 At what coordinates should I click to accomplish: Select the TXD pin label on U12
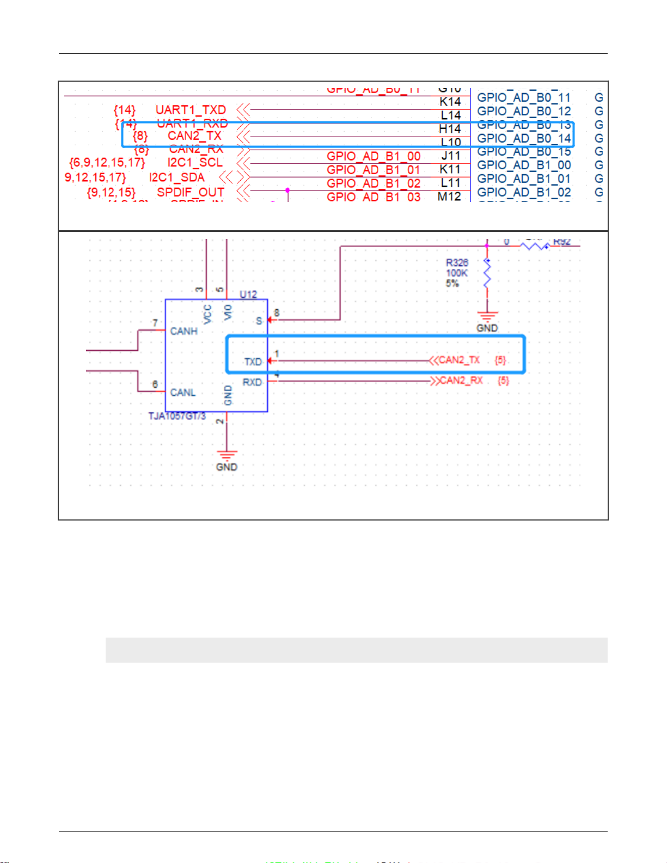click(253, 362)
